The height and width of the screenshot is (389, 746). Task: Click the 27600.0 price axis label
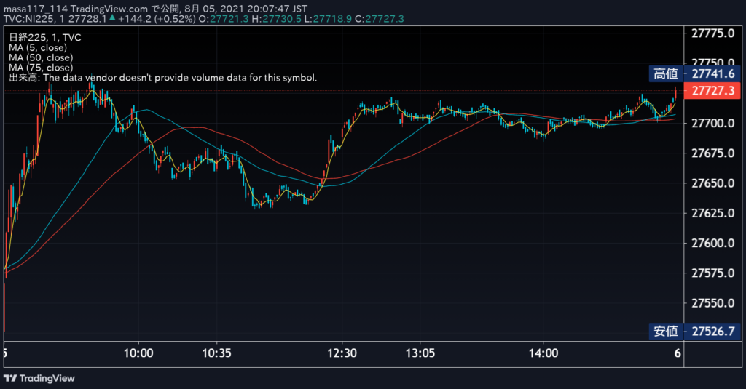712,243
